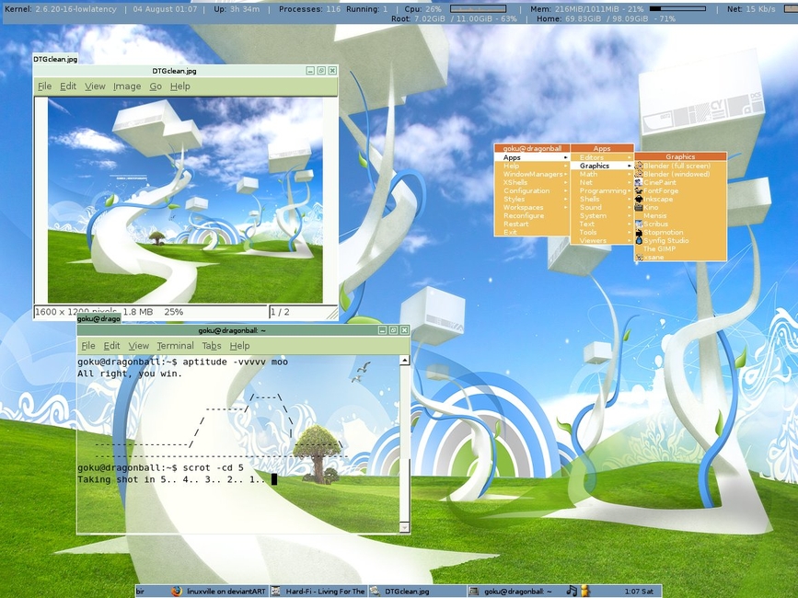Open File menu in DTGclean.jpg viewer
The width and height of the screenshot is (798, 598).
pyautogui.click(x=45, y=86)
